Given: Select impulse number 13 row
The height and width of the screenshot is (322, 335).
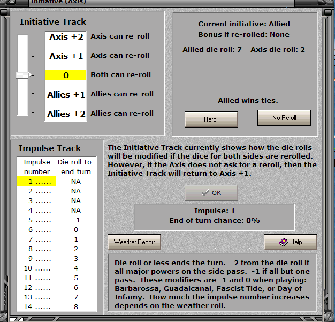Looking at the screenshot, I should pyautogui.click(x=57, y=297).
